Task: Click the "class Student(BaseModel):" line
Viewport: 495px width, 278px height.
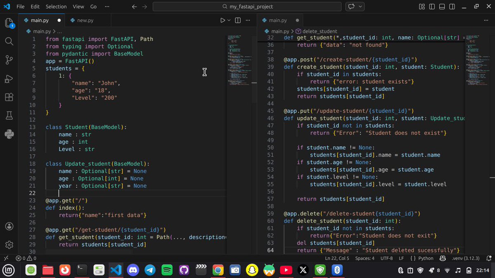Action: pos(86,127)
